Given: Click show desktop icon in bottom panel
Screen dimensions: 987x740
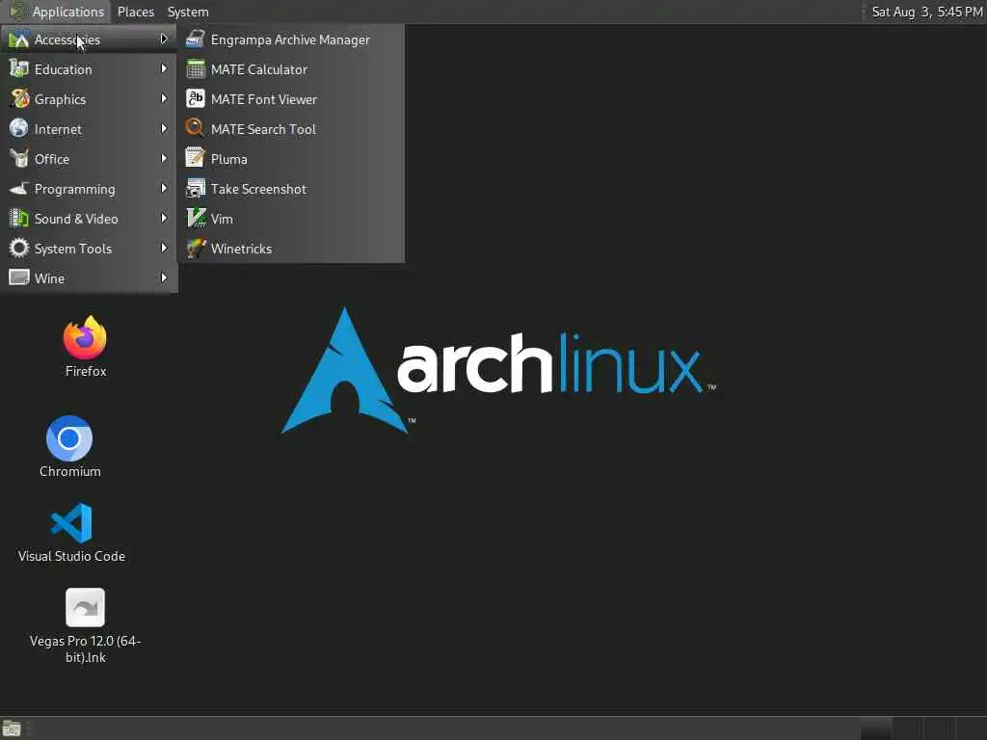Looking at the screenshot, I should pos(12,728).
